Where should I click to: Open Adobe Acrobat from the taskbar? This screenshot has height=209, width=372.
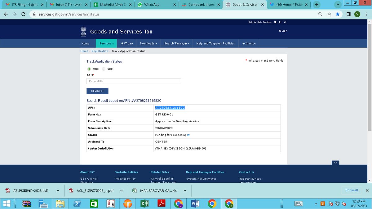click(x=162, y=203)
